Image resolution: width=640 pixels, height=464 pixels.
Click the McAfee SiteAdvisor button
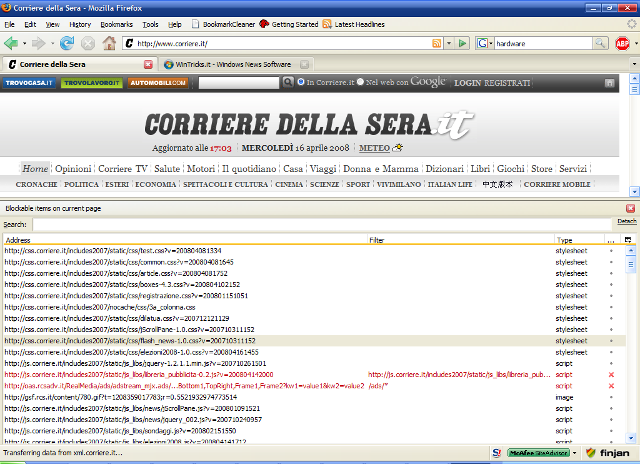pos(538,453)
